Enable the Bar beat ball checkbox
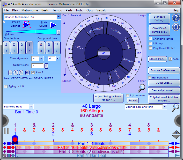Screen dimensions: 183x160 pyautogui.click(x=149, y=78)
